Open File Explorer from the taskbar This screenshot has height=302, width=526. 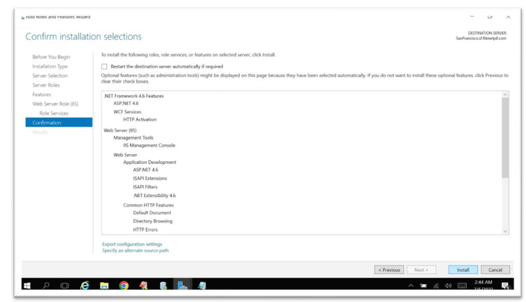pos(104,285)
